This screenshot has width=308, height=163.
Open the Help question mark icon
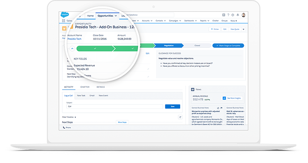(x=228, y=15)
